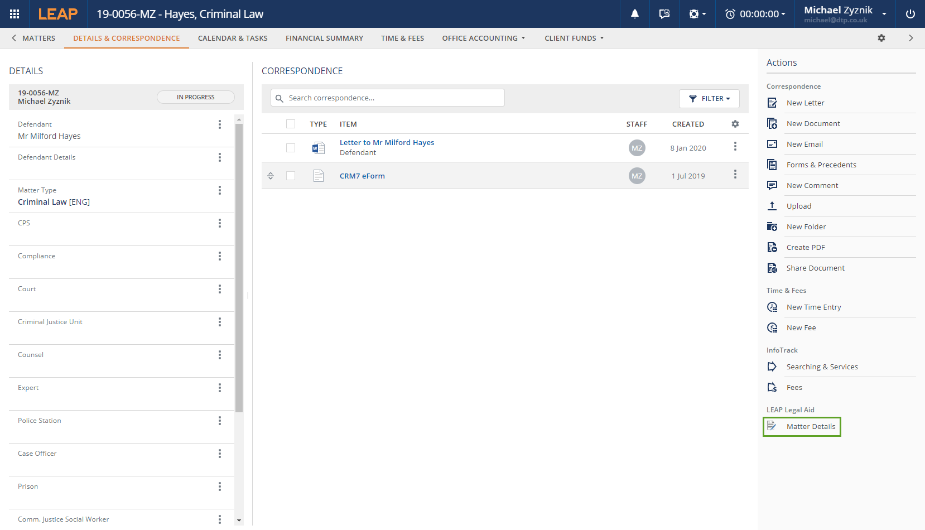Click the New Letter icon
The height and width of the screenshot is (530, 925).
click(772, 103)
